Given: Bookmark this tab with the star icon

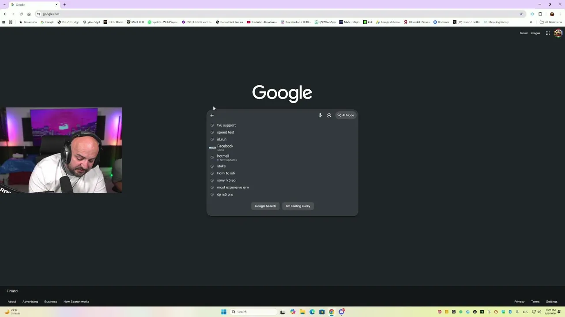Looking at the screenshot, I should click(521, 14).
